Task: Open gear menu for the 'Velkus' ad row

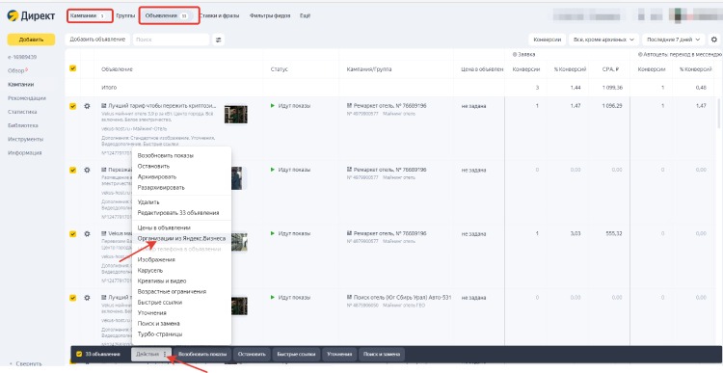Action: pyautogui.click(x=87, y=234)
